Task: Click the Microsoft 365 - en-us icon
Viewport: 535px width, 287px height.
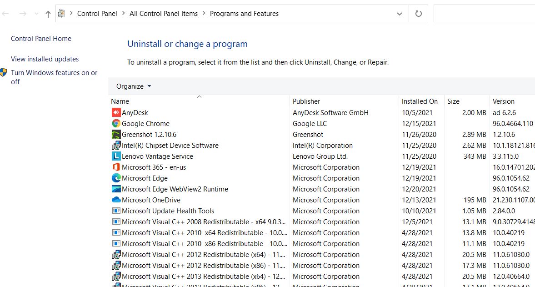Action: (116, 167)
